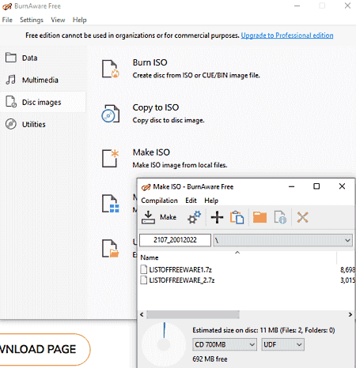
Task: Click the horizontal scrollbar thumb in file list
Action: click(193, 314)
